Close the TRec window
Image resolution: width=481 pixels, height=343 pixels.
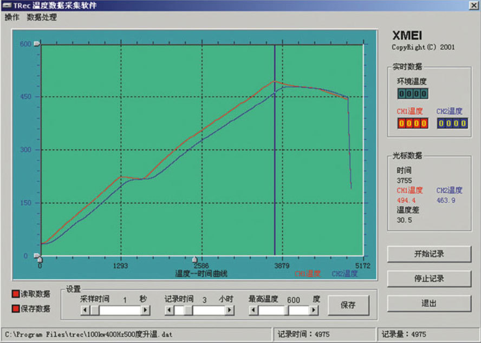point(474,5)
